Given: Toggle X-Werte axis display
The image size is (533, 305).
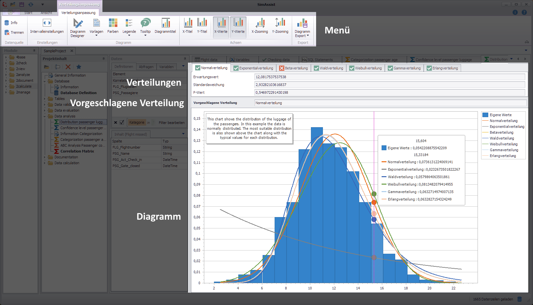Looking at the screenshot, I should tap(221, 27).
